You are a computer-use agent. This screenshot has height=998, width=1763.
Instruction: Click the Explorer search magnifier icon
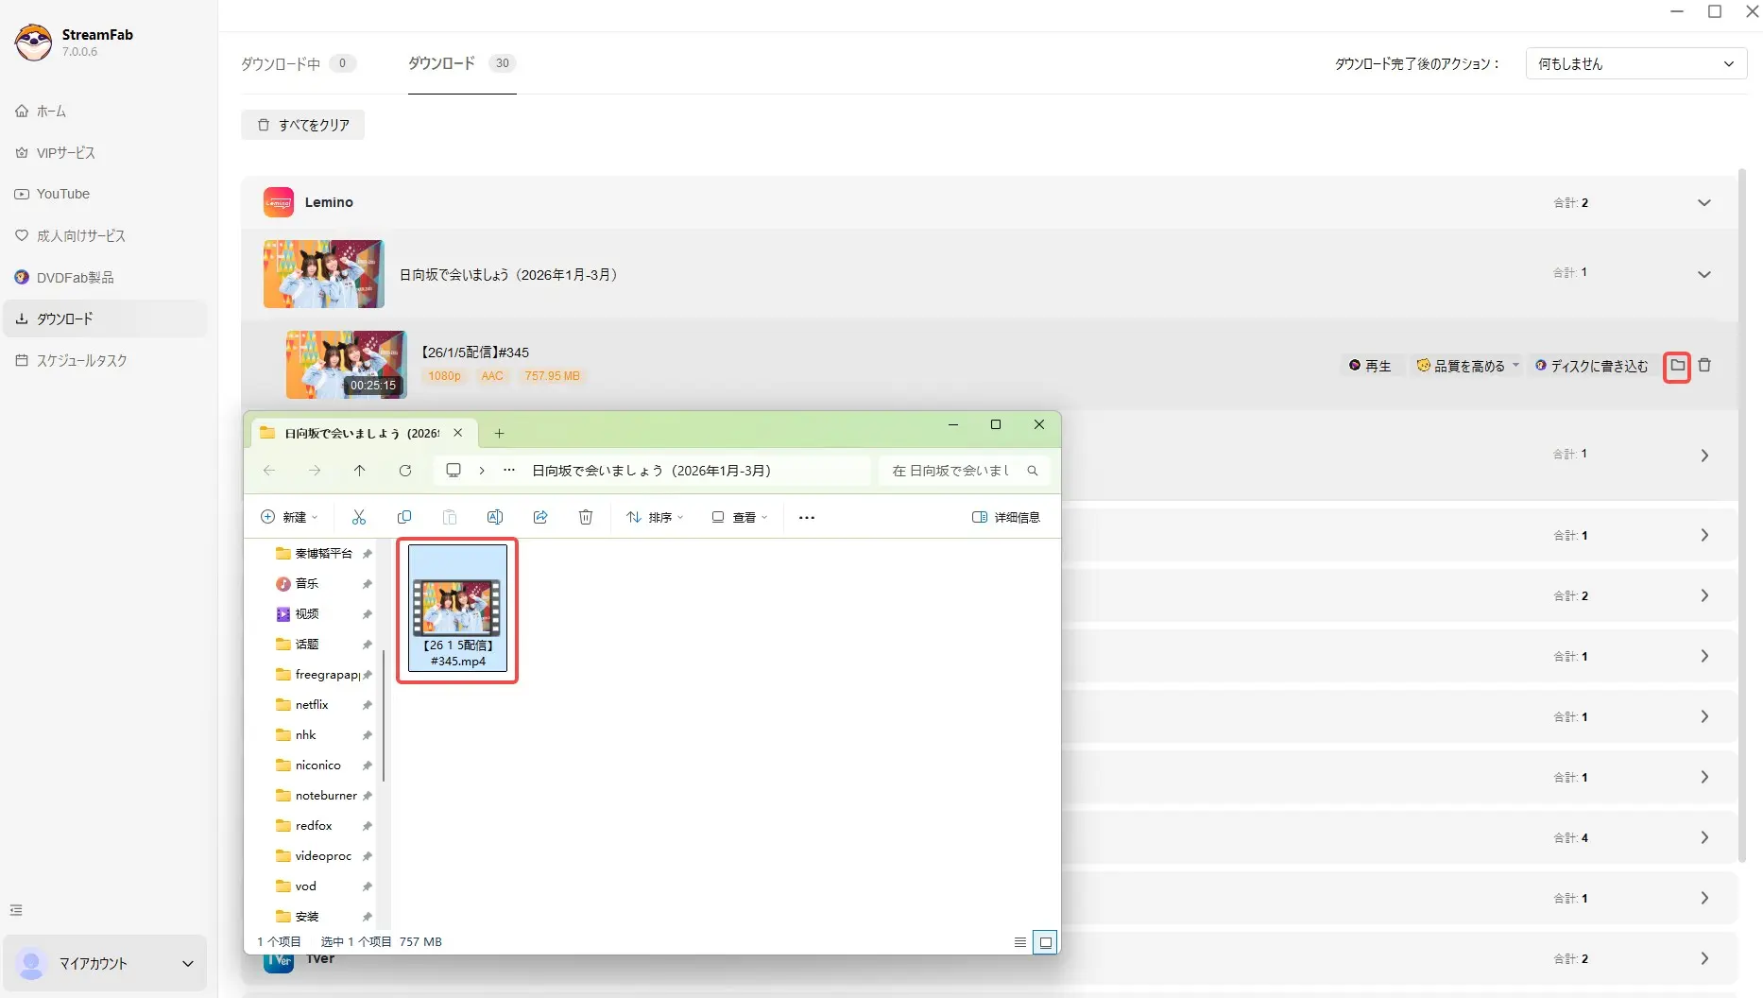[x=1033, y=471]
